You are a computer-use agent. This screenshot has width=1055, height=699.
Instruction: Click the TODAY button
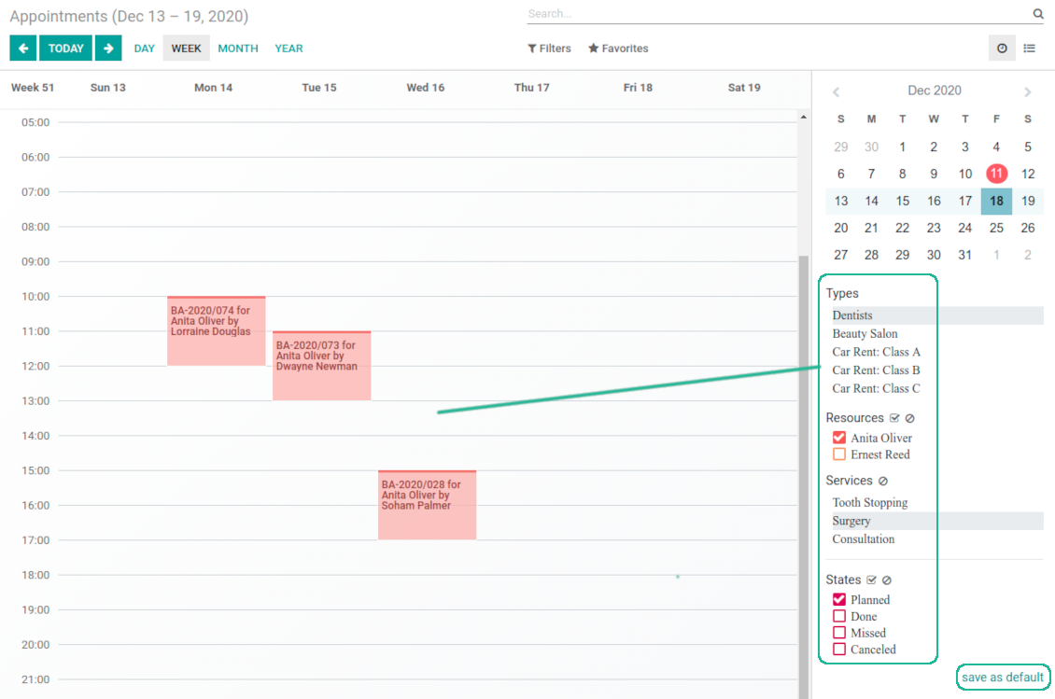[66, 49]
